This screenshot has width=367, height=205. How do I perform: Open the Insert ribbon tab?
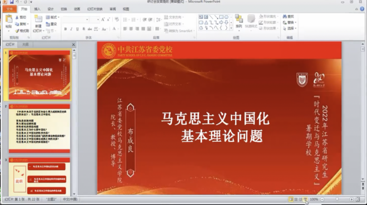click(x=37, y=9)
